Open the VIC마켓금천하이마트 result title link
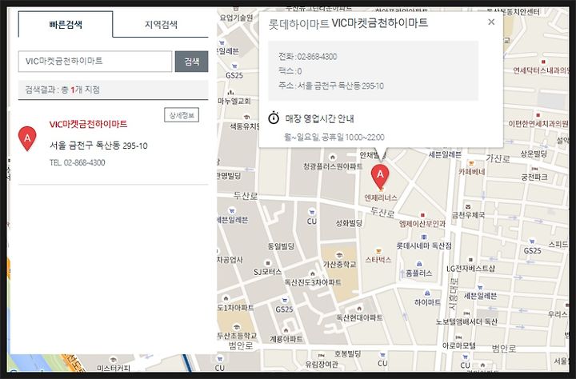 click(88, 124)
